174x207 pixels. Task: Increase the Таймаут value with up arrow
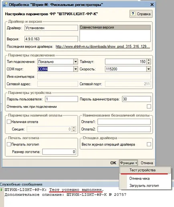pyautogui.click(x=149, y=60)
